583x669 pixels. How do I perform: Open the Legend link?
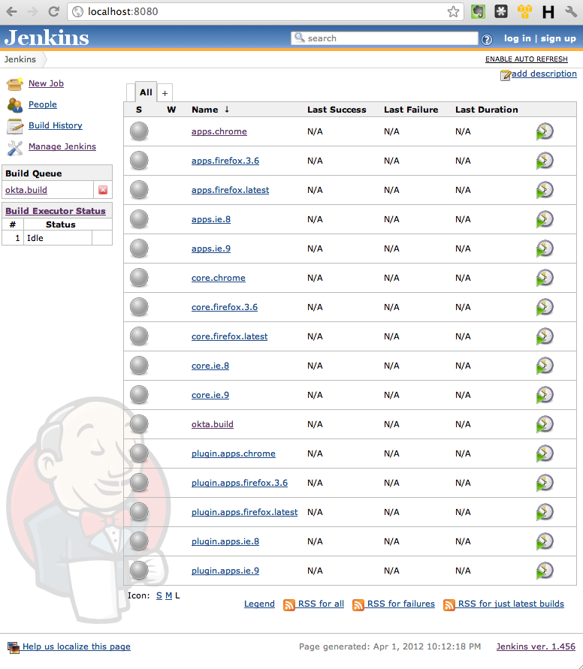[x=259, y=604]
